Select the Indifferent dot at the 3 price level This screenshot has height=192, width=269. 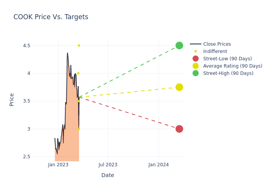click(x=79, y=129)
